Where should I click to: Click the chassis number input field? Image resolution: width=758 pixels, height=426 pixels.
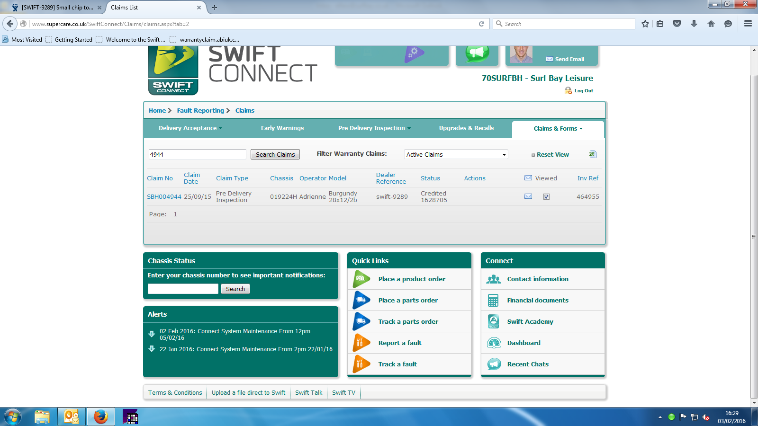pyautogui.click(x=183, y=289)
